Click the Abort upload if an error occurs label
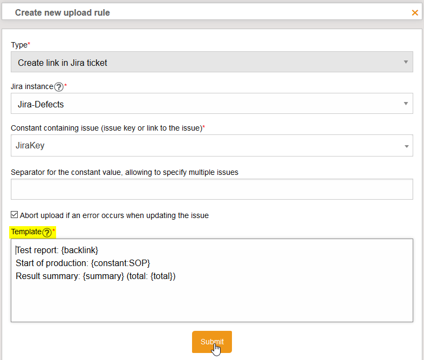 (114, 215)
